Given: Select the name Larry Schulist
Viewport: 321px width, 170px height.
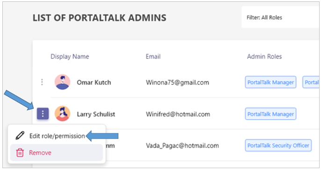Looking at the screenshot, I should click(x=96, y=114).
